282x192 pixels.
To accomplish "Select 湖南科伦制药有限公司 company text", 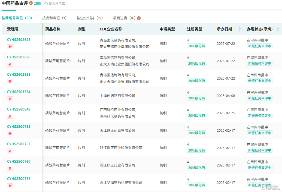I will click(117, 116).
